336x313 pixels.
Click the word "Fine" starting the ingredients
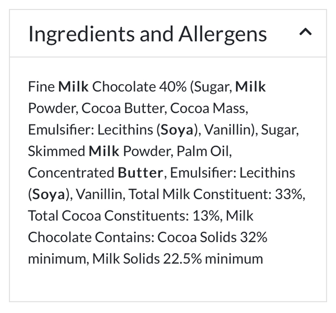coord(41,87)
